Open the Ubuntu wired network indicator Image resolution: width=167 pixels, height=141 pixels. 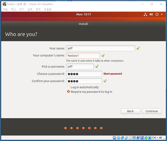pos(145,14)
